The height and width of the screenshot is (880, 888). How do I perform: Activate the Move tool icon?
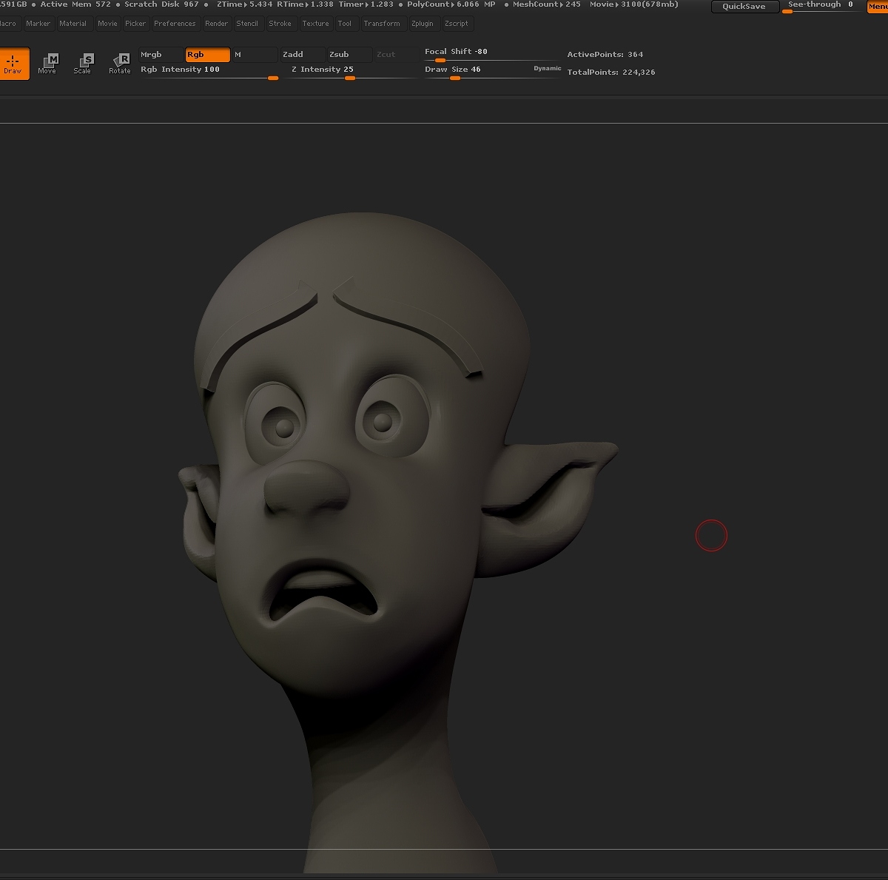[47, 64]
